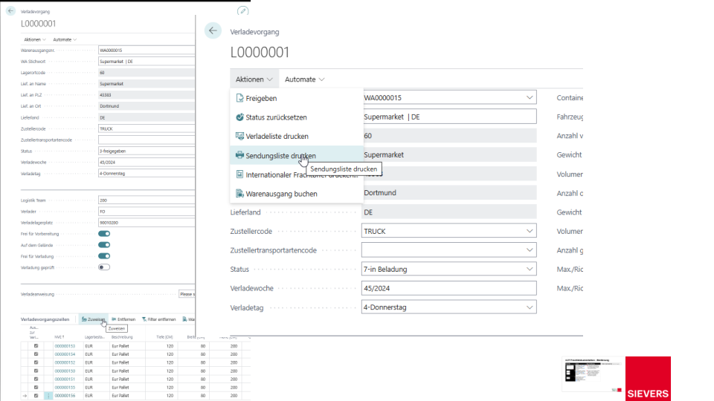Click the Warenausgangsnr. field on the left page
The width and height of the screenshot is (714, 401).
147,50
